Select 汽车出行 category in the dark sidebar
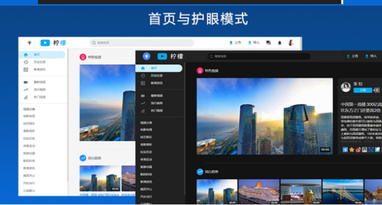Screen dimensions: 382x205 click(146, 197)
